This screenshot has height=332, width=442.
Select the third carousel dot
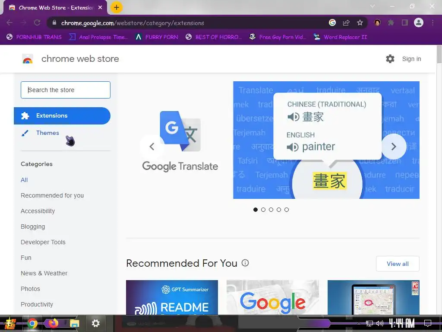[271, 210]
